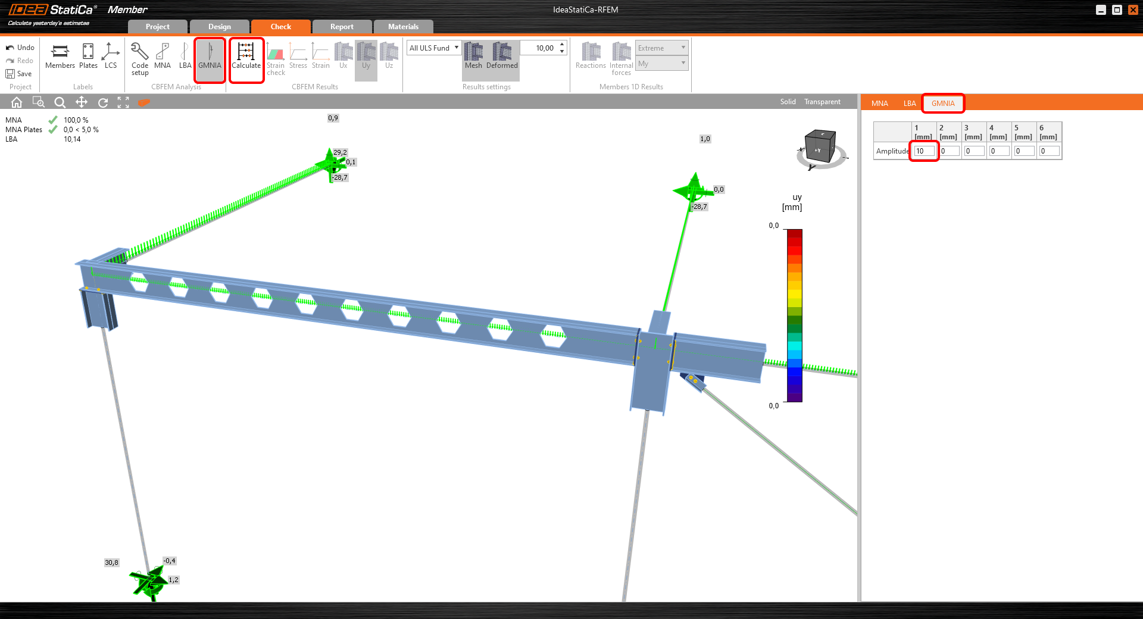Open the All ULS Fund dropdown

434,48
